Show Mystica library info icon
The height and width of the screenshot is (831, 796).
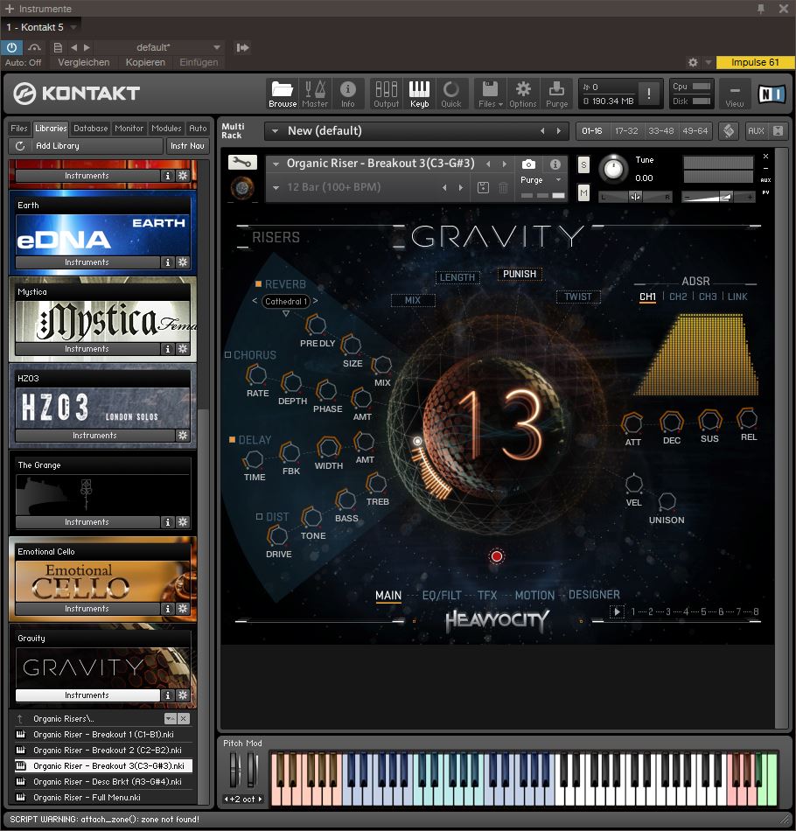pos(167,349)
